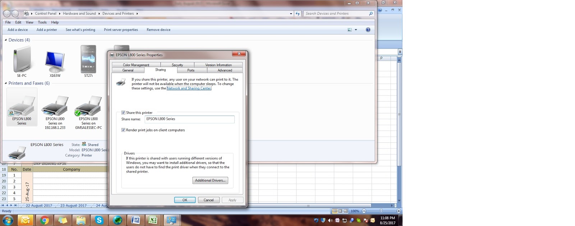Open Devices and Printers help icon
The image size is (575, 226).
(x=368, y=30)
